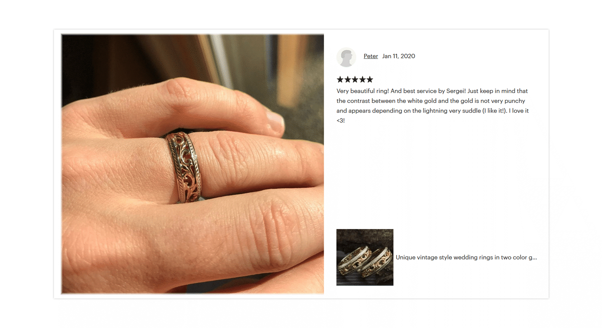603x328 pixels.
Task: Select the third rating star
Action: pyautogui.click(x=355, y=79)
